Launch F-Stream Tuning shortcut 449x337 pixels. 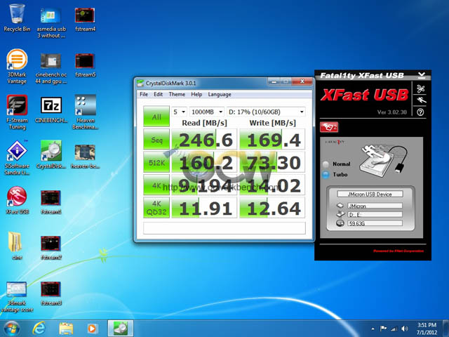point(17,112)
